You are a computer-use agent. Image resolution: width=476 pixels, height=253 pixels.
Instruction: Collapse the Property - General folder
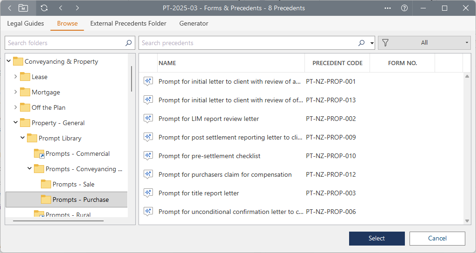coord(15,122)
